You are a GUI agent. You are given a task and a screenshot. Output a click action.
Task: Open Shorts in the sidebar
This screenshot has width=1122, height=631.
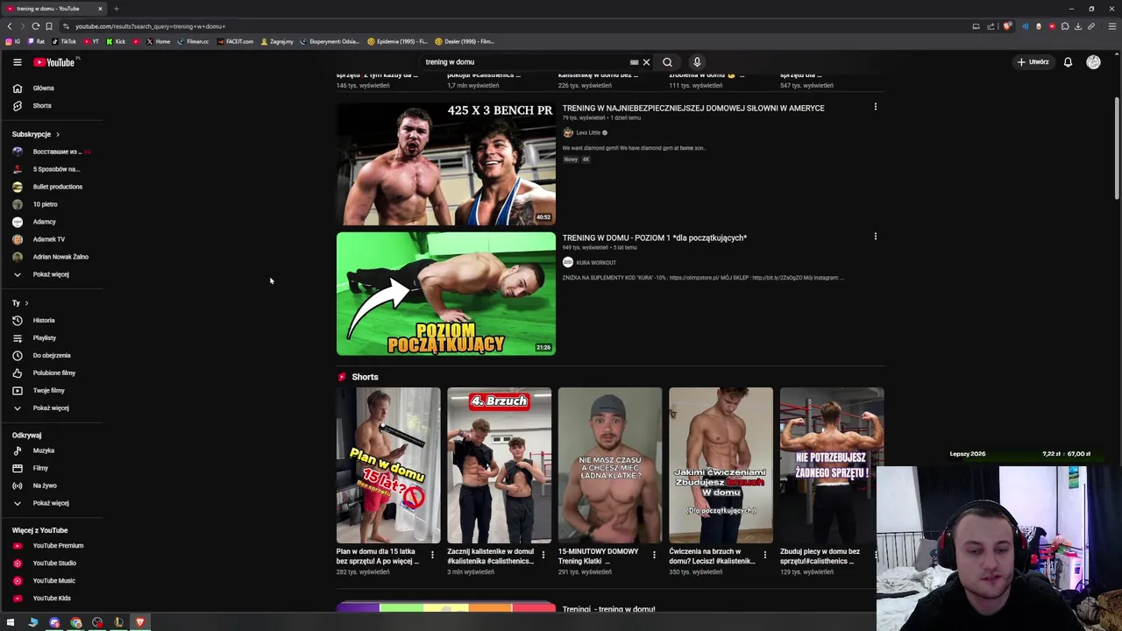pyautogui.click(x=42, y=106)
